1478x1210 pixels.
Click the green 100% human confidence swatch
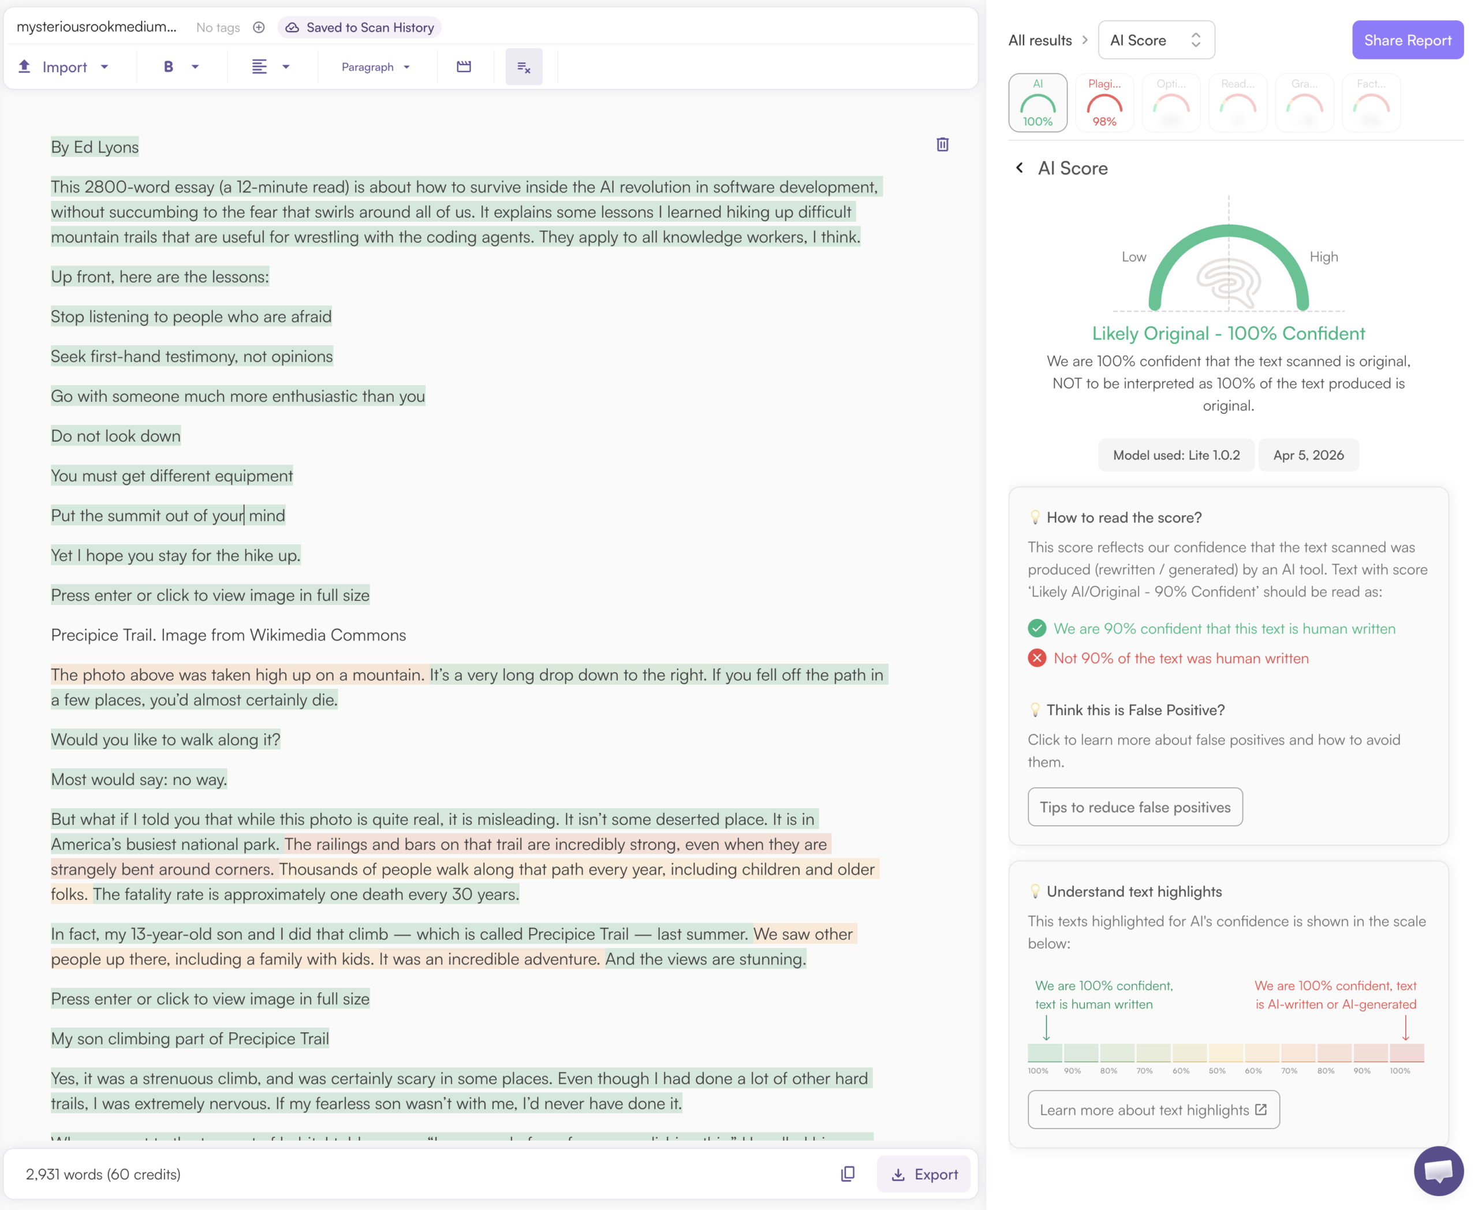[x=1044, y=1052]
